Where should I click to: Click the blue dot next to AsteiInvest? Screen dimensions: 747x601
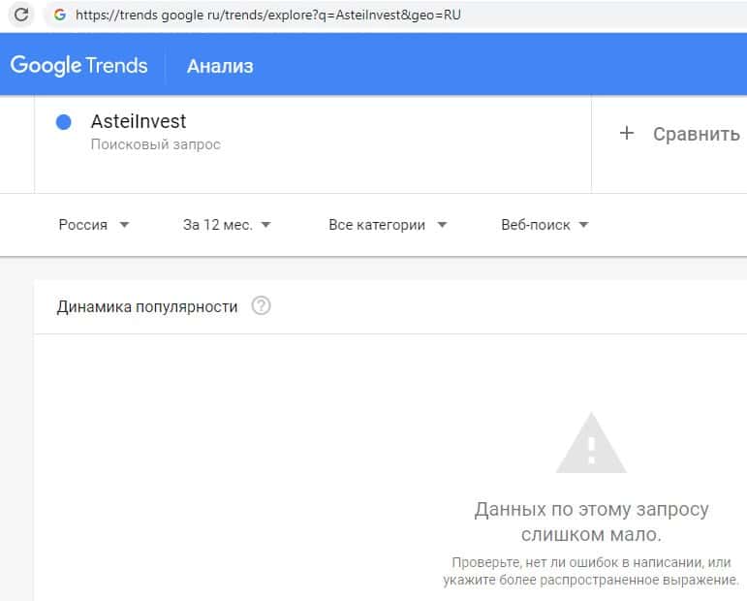click(x=64, y=122)
